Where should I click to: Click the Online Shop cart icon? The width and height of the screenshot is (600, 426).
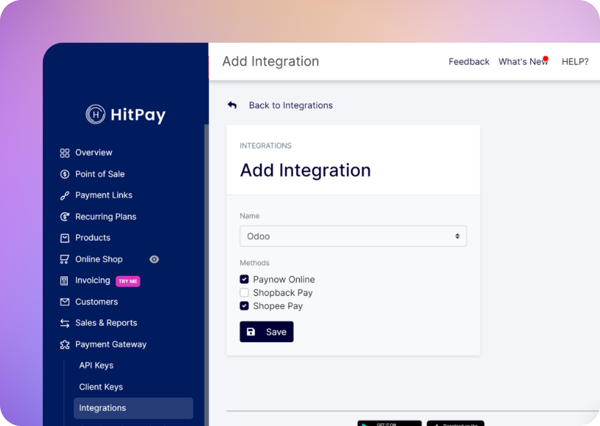(65, 260)
